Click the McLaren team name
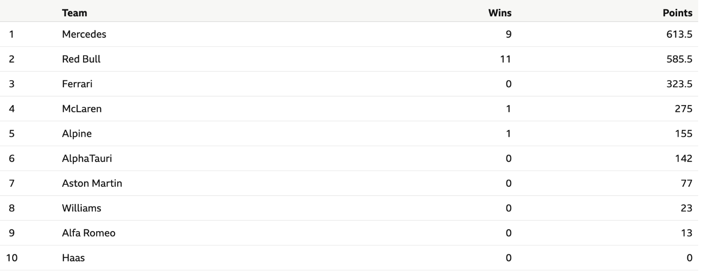The image size is (701, 274). (82, 109)
